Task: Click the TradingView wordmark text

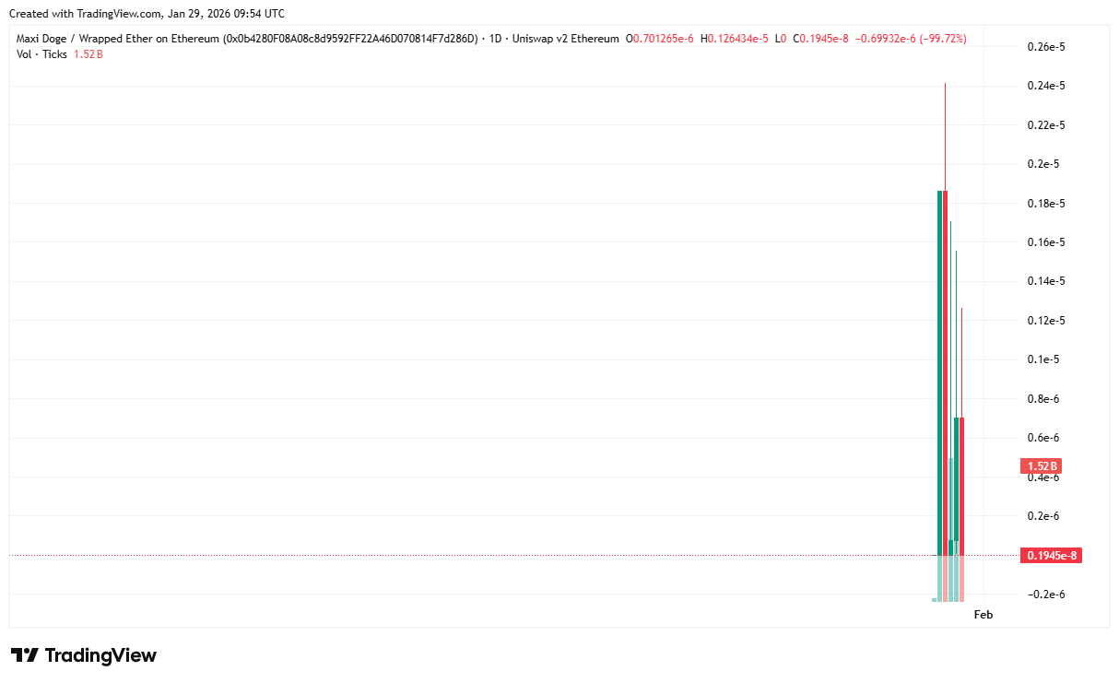Action: pos(100,655)
